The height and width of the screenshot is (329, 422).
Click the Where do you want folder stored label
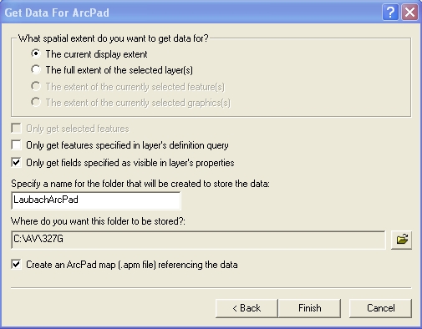click(x=98, y=221)
